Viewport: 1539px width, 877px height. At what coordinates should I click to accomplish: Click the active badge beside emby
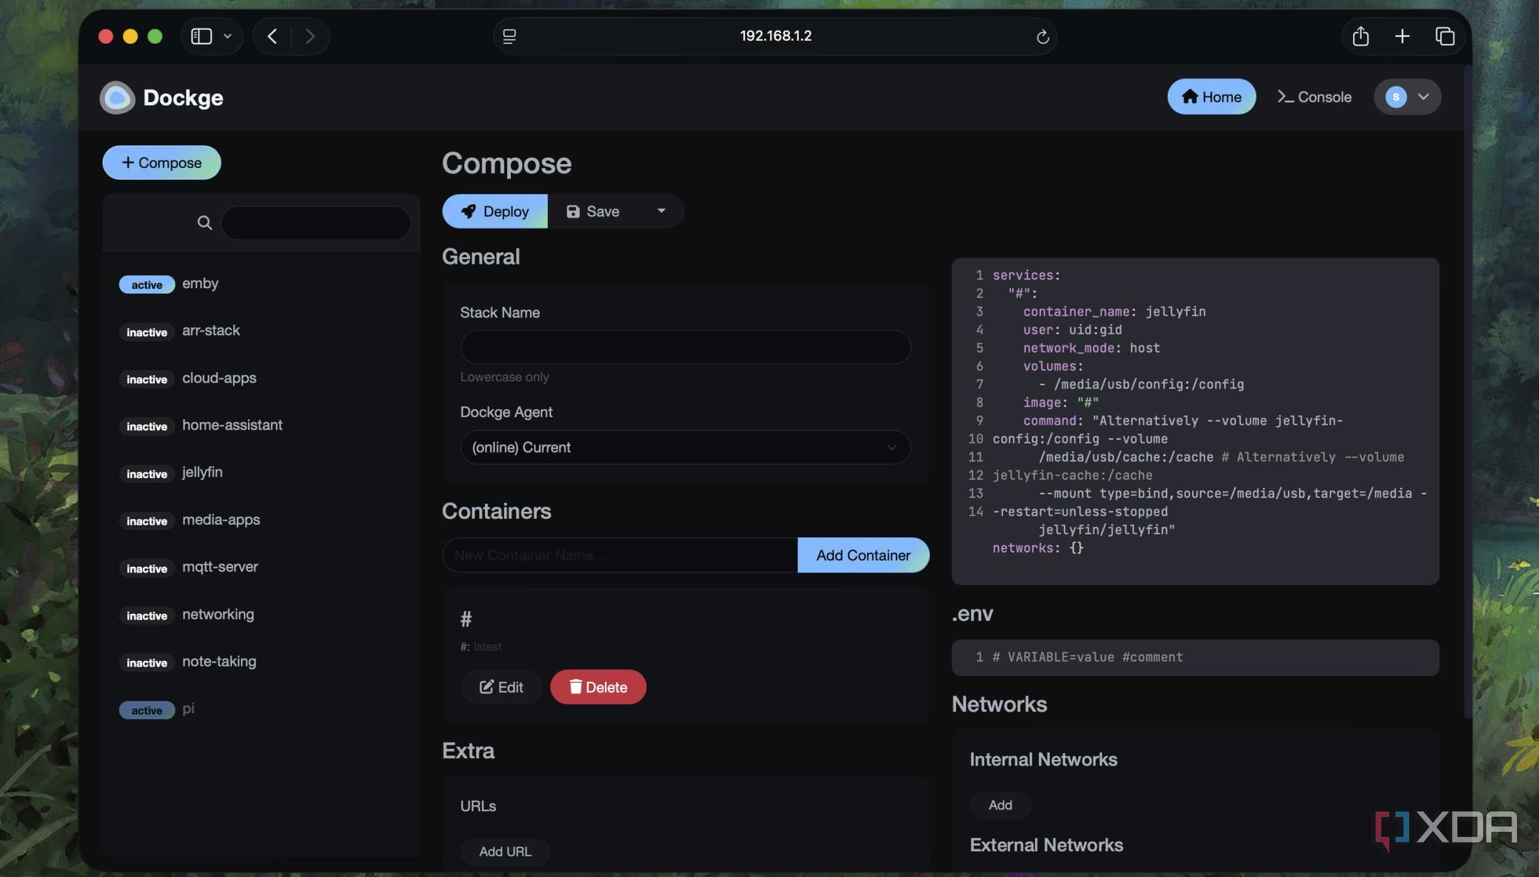point(147,284)
